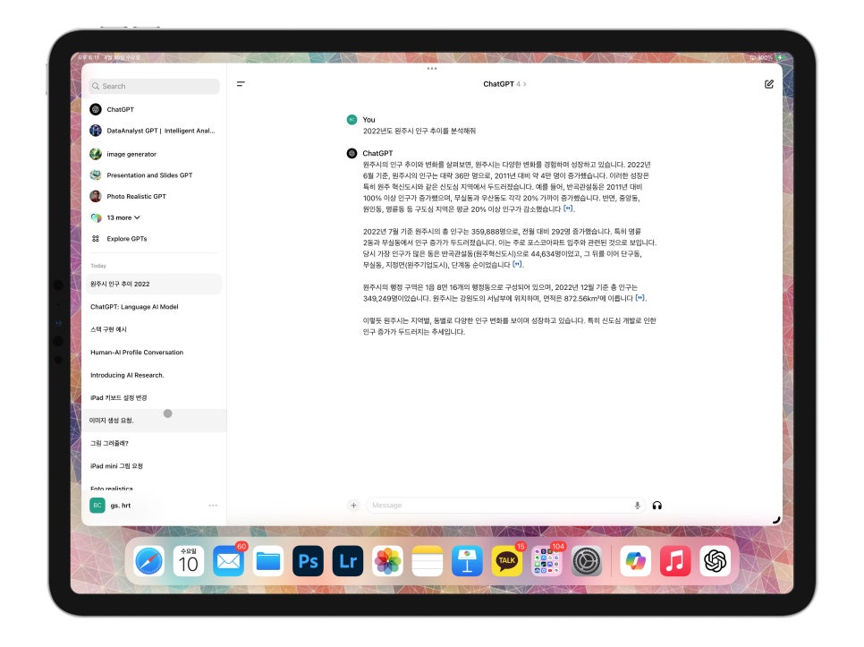Image resolution: width=864 pixels, height=647 pixels.
Task: Click ChatGPT response avatar icon
Action: coord(352,153)
